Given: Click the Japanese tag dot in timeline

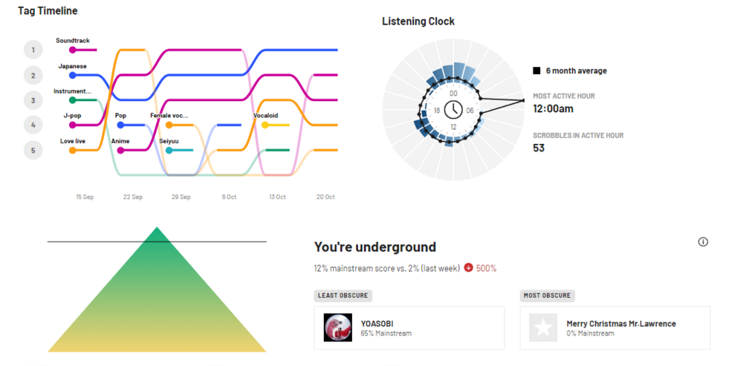Looking at the screenshot, I should click(72, 75).
